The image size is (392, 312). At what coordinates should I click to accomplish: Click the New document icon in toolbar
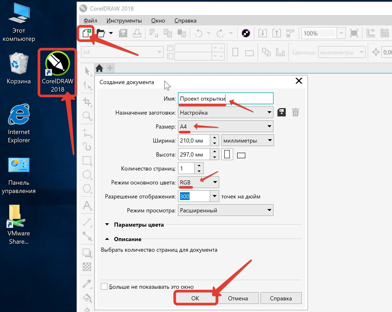click(x=86, y=33)
